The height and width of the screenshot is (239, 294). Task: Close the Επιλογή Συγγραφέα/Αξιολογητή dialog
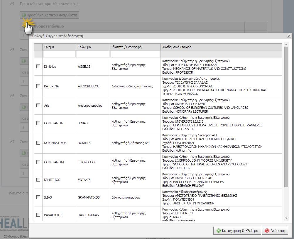(x=289, y=35)
